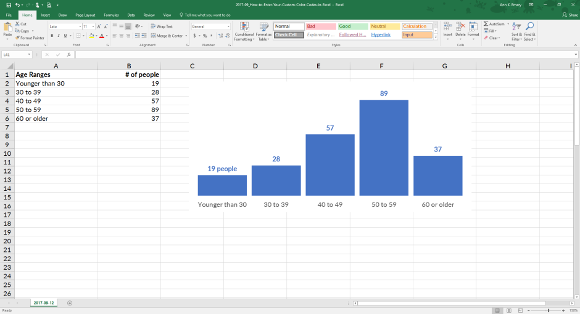Expand the Name Box dropdown arrow
The height and width of the screenshot is (314, 580).
coord(29,55)
